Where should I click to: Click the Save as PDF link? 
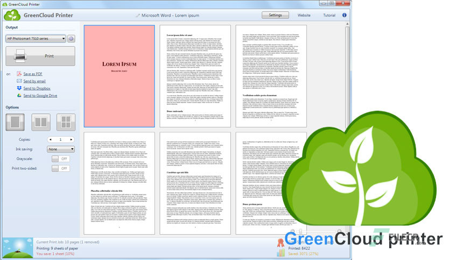pos(33,74)
